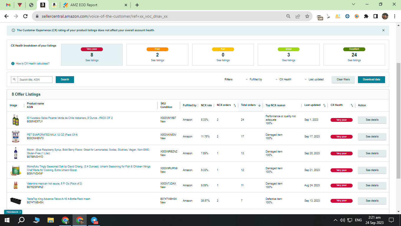The height and width of the screenshot is (226, 401).
Task: Open Momofuku Tingly Seasoned Salt product link
Action: (x=89, y=168)
